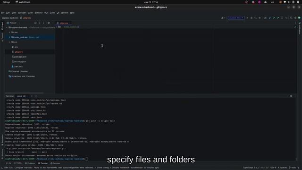
Task: Click the Run with Coverage icon
Action: pyautogui.click(x=255, y=18)
